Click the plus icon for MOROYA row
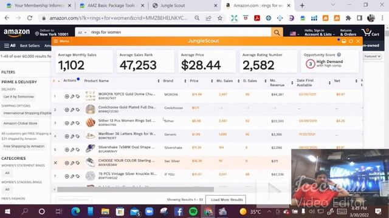Screen dimensions: 389x218 (x=67, y=96)
